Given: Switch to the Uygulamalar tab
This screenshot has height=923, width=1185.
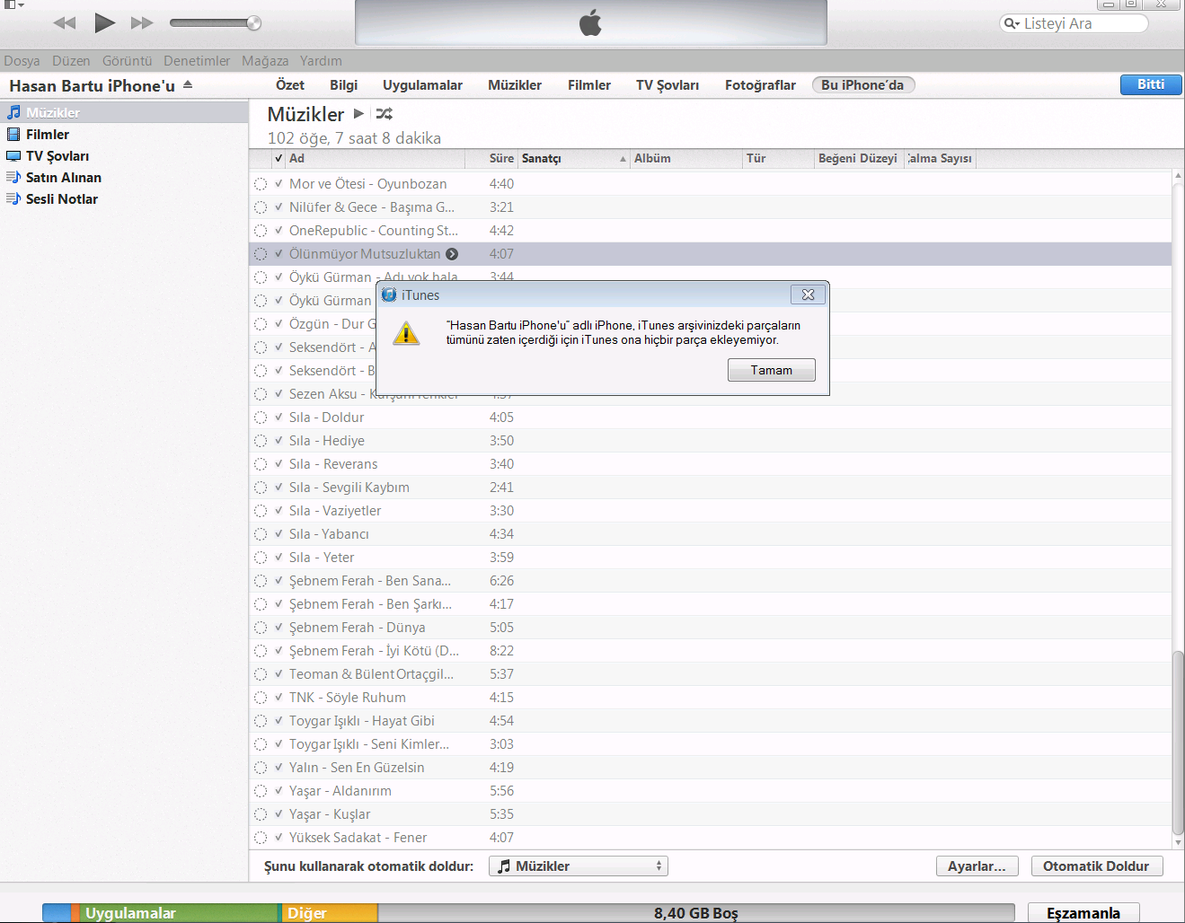Looking at the screenshot, I should (422, 84).
